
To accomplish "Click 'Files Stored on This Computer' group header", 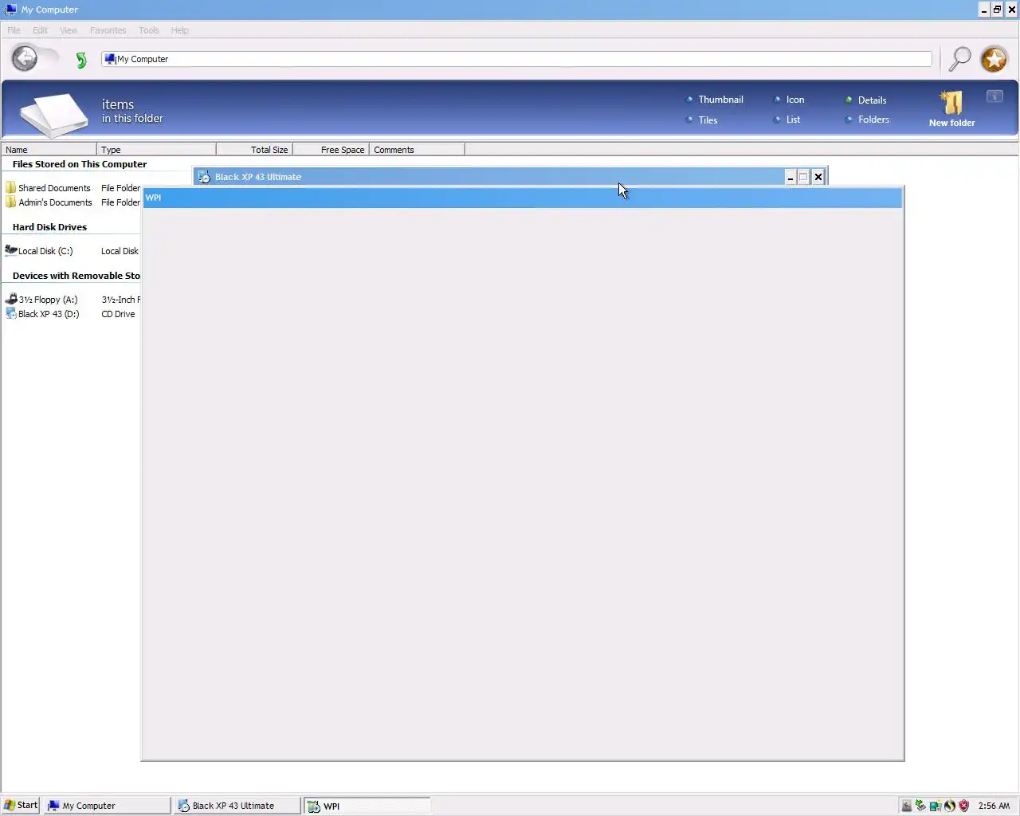I will pos(80,164).
